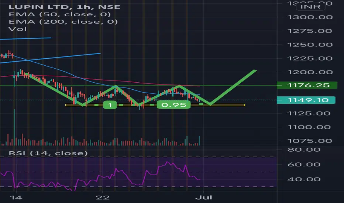
Task: Click the 1225.00 price axis value
Action: click(310, 58)
